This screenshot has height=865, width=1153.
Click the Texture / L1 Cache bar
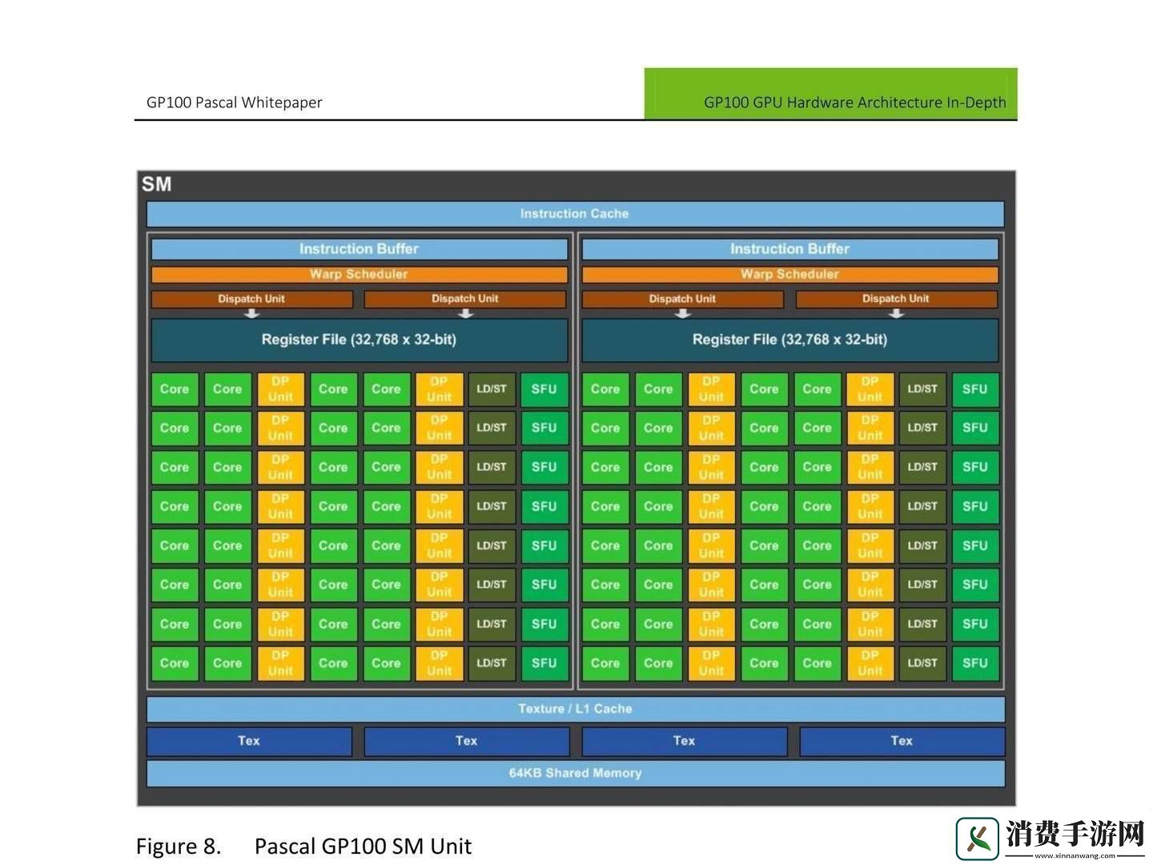575,709
